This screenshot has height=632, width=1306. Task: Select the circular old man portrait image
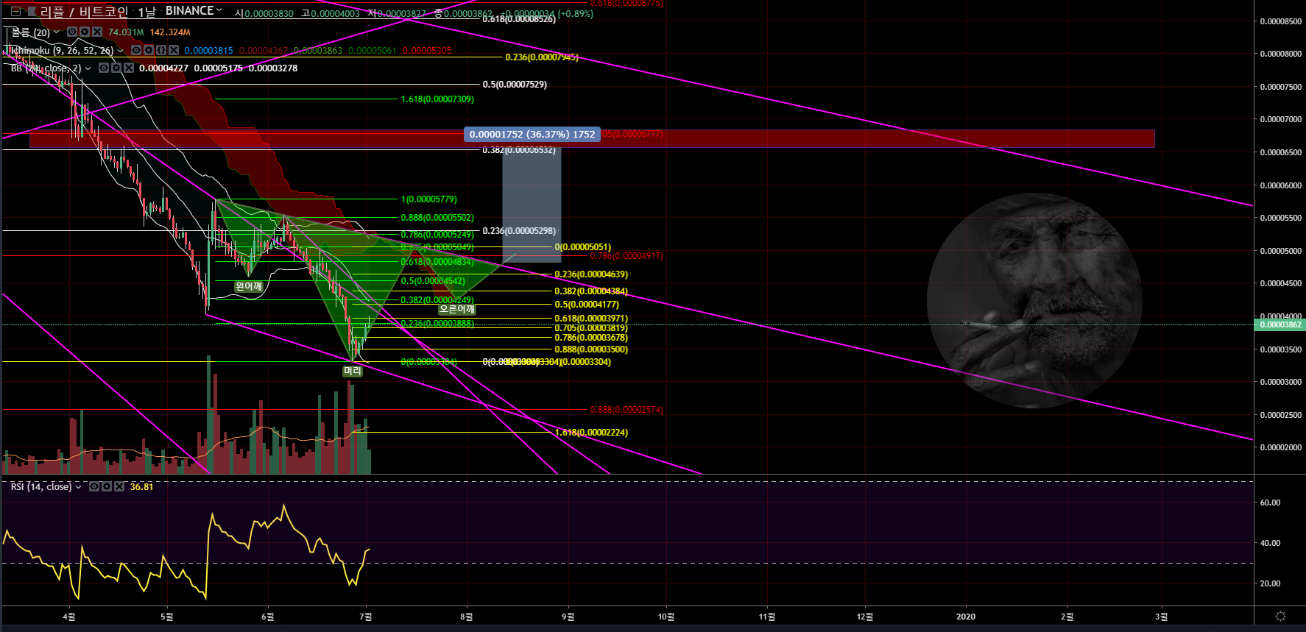[1034, 300]
